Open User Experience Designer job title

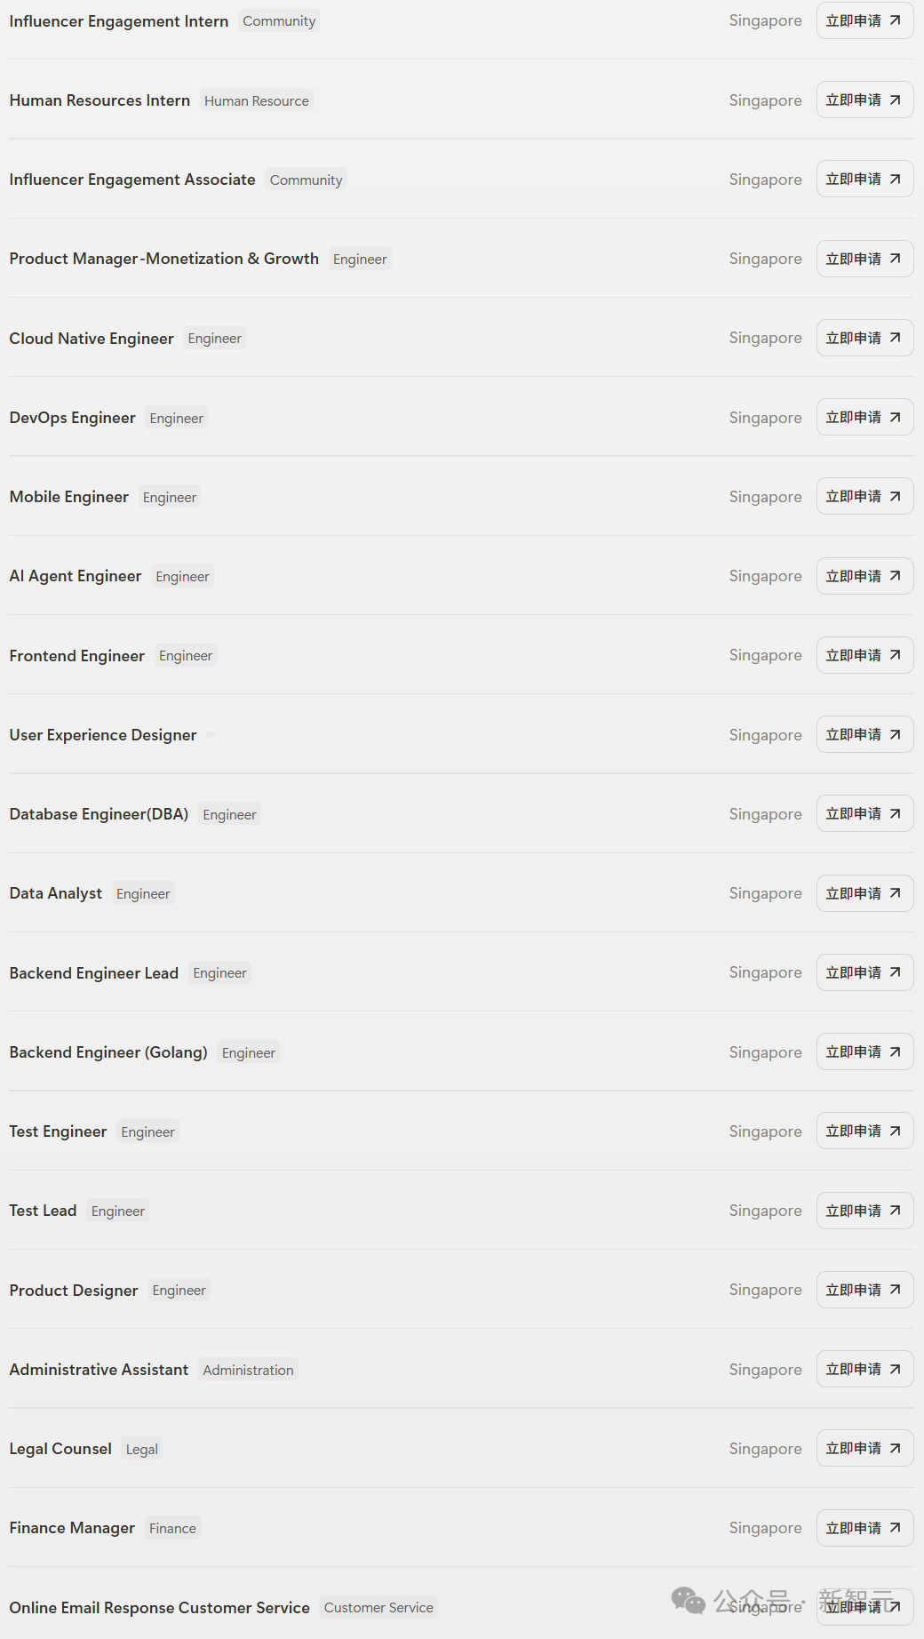tap(103, 735)
